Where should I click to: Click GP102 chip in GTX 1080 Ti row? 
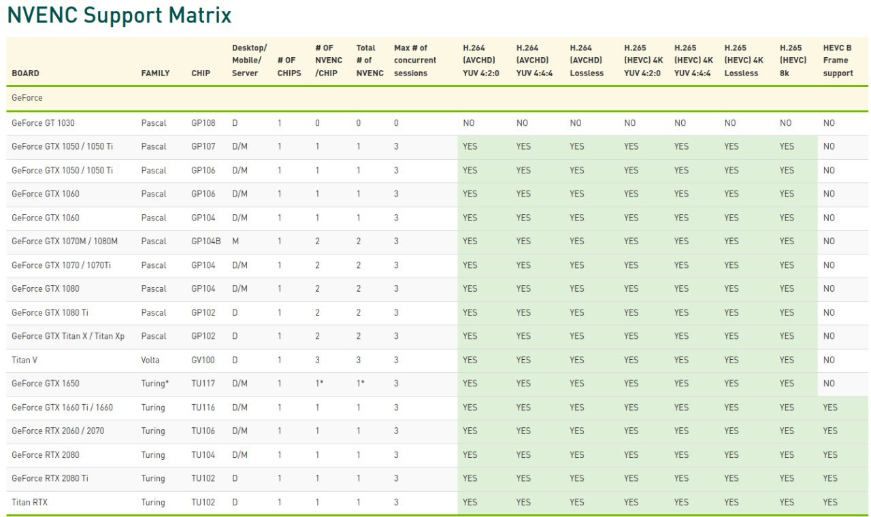pos(203,312)
